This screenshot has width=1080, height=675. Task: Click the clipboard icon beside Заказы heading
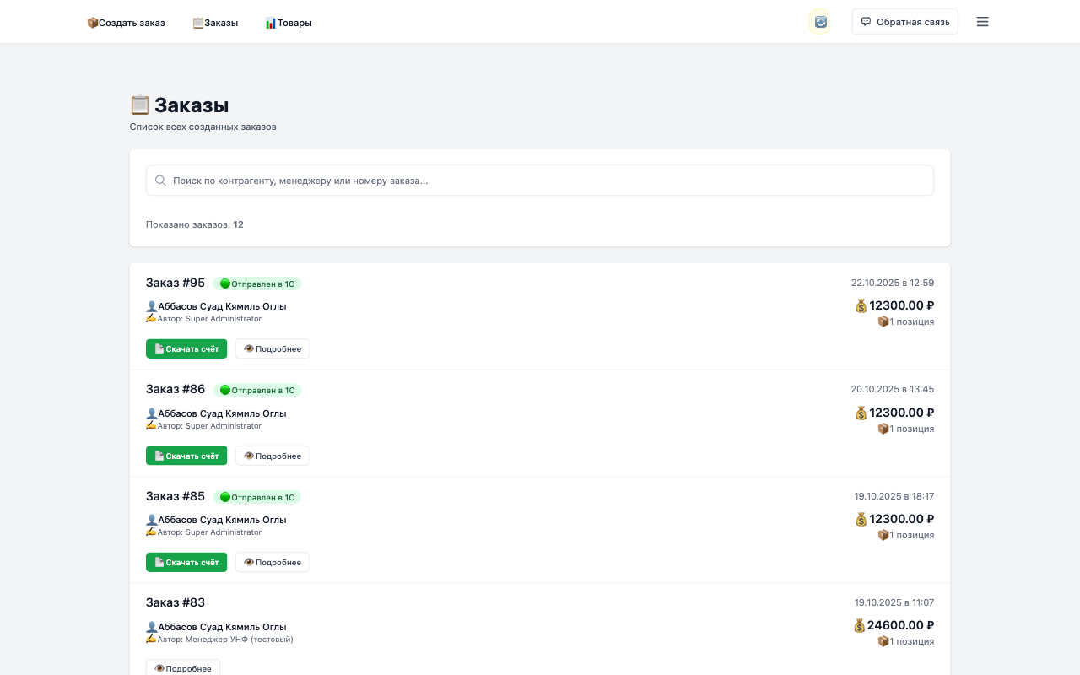point(139,105)
